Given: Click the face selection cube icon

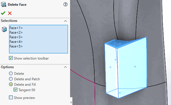Looking at the screenshot, I should click(x=4, y=29).
